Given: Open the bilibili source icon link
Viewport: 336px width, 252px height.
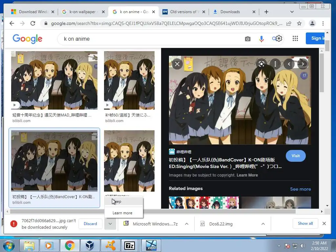Looking at the screenshot, I should pos(172,152).
